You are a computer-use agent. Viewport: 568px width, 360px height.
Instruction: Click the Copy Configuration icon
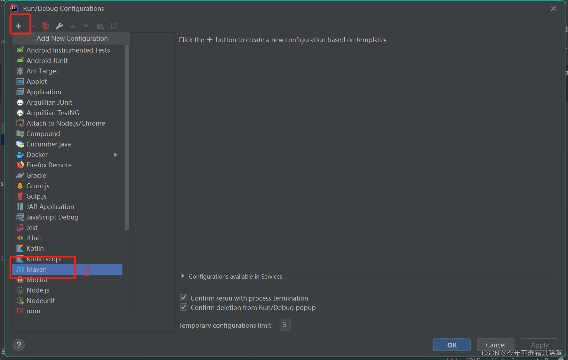46,26
